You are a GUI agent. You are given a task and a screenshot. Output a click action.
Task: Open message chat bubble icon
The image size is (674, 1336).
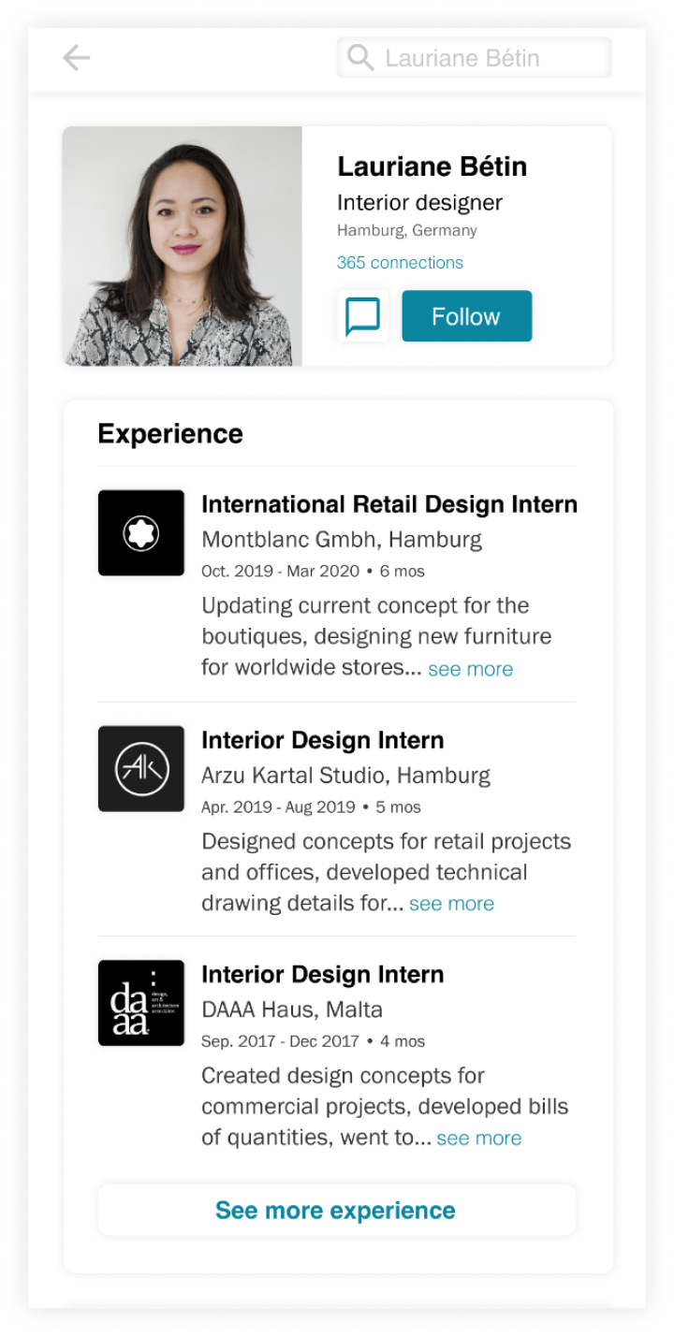pyautogui.click(x=362, y=316)
